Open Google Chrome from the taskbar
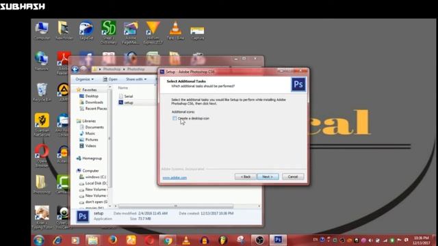The image size is (438, 246). (168, 240)
